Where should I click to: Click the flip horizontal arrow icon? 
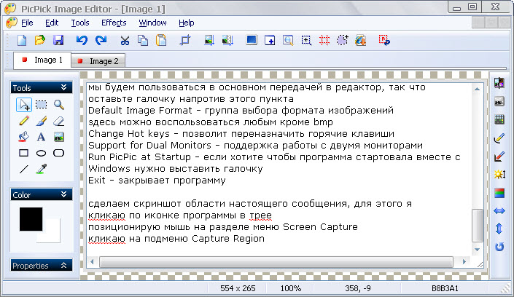pyautogui.click(x=499, y=211)
